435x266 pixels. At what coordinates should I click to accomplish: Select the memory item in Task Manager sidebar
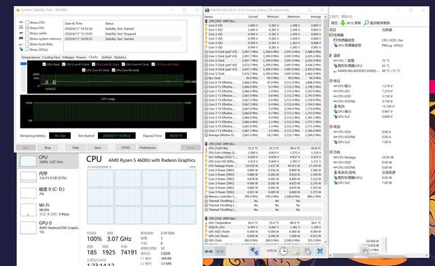[48, 176]
